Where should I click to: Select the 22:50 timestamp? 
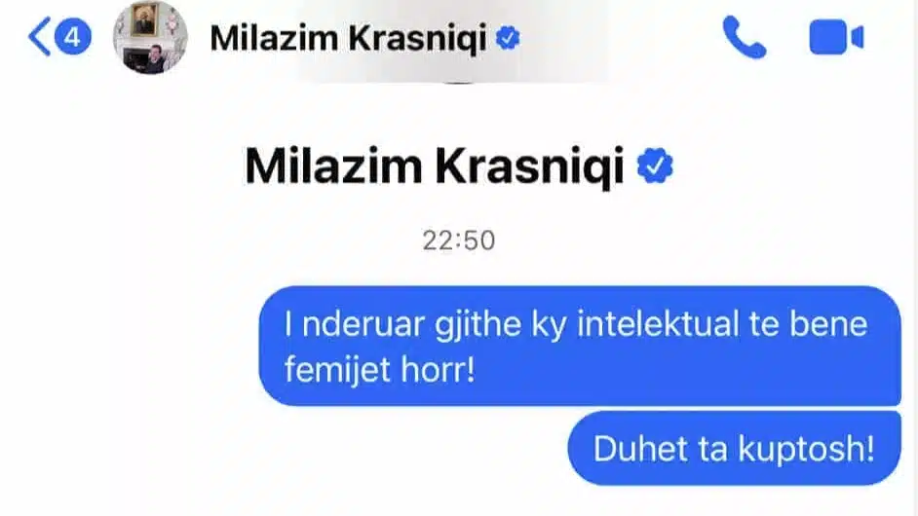click(x=459, y=240)
